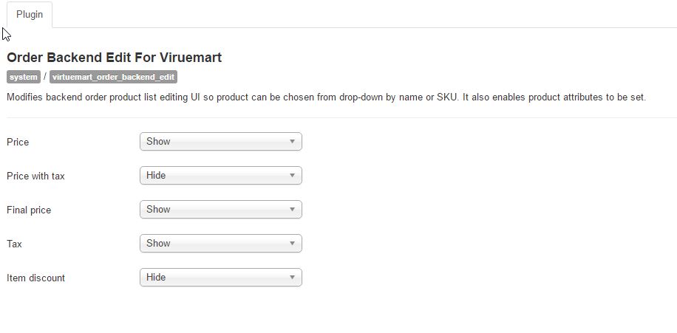
Task: Click the Final price label
Action: [x=29, y=210]
